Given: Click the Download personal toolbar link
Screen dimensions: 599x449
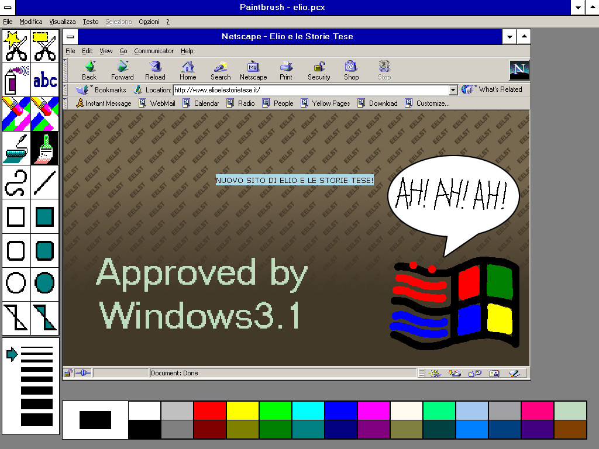Looking at the screenshot, I should (x=377, y=103).
